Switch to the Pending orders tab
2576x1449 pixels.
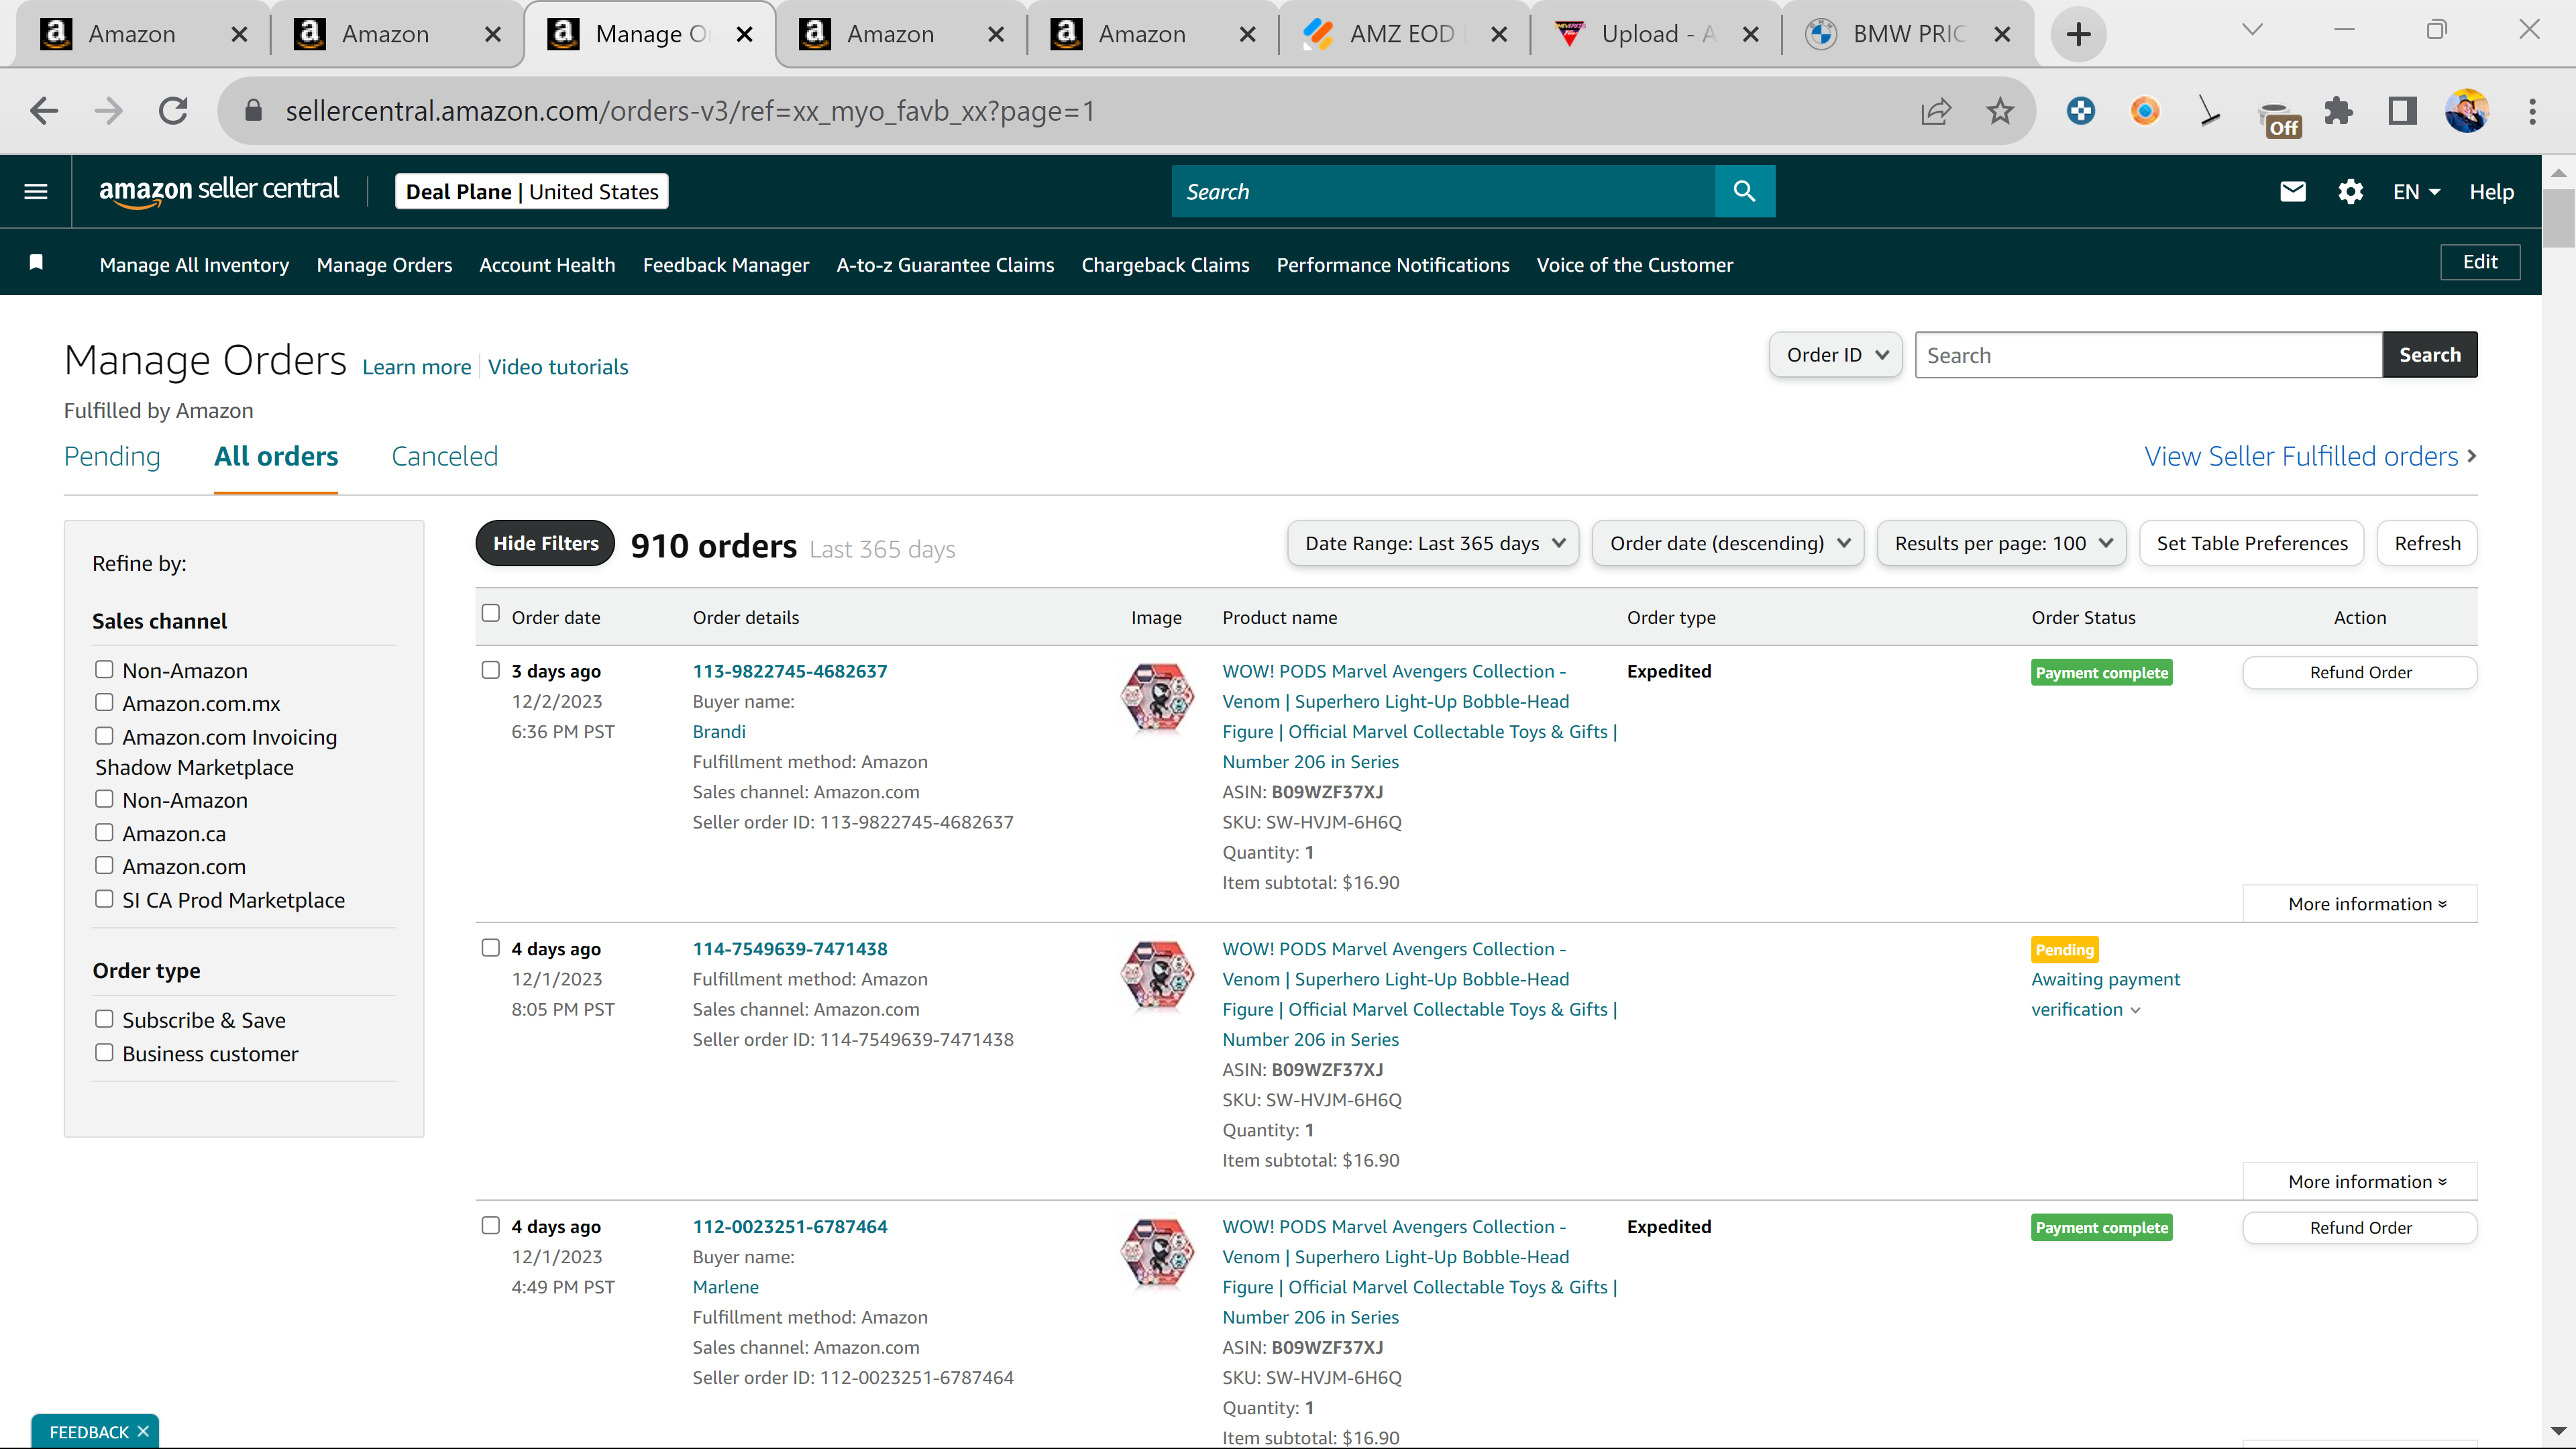point(112,456)
